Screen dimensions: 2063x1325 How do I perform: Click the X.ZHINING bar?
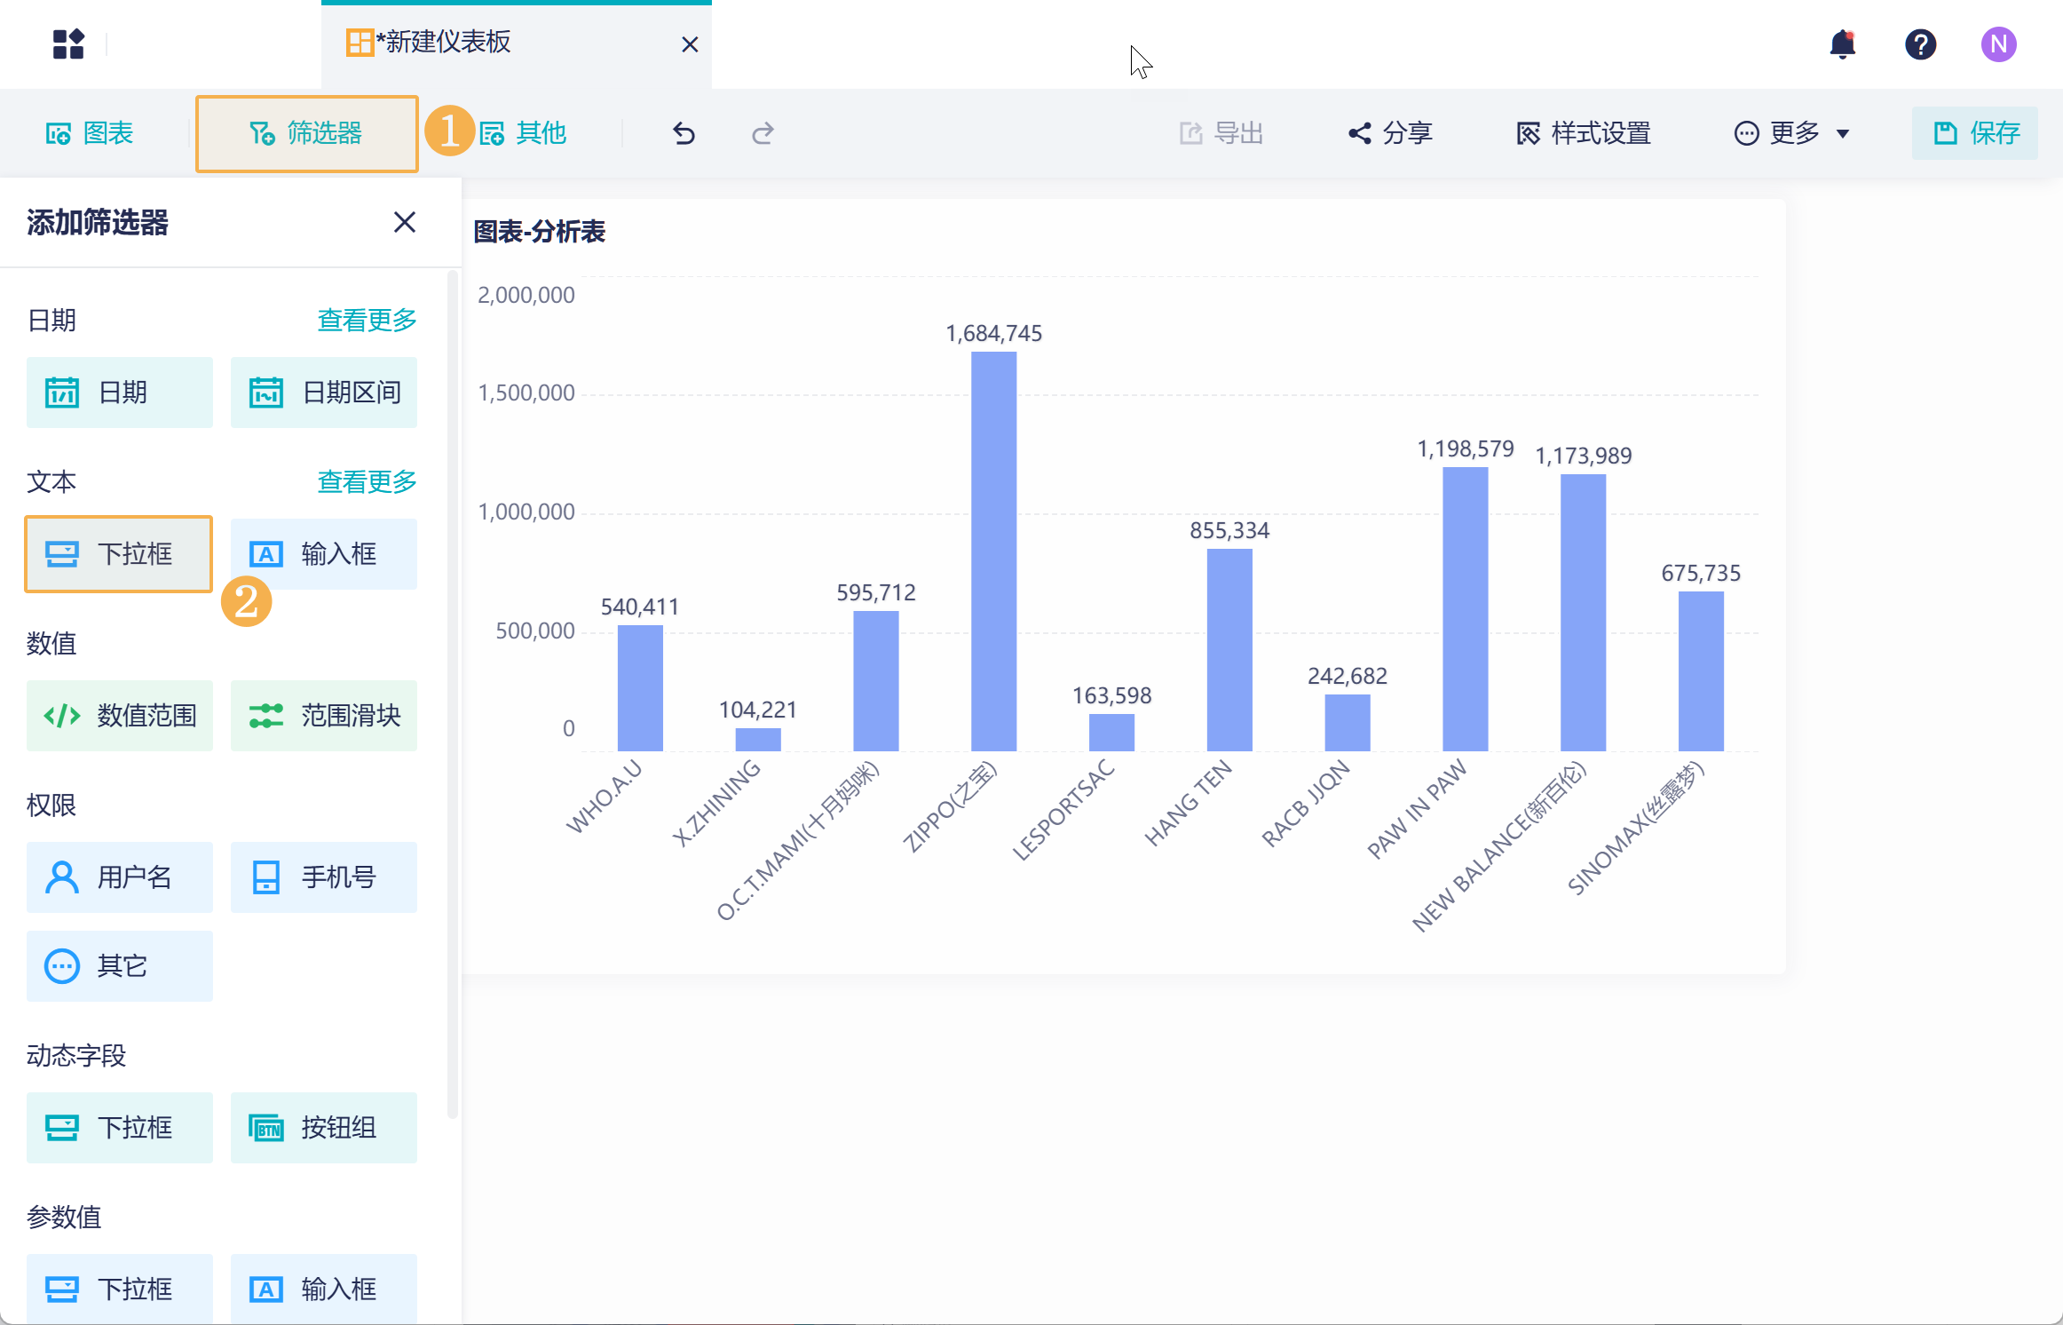[758, 740]
